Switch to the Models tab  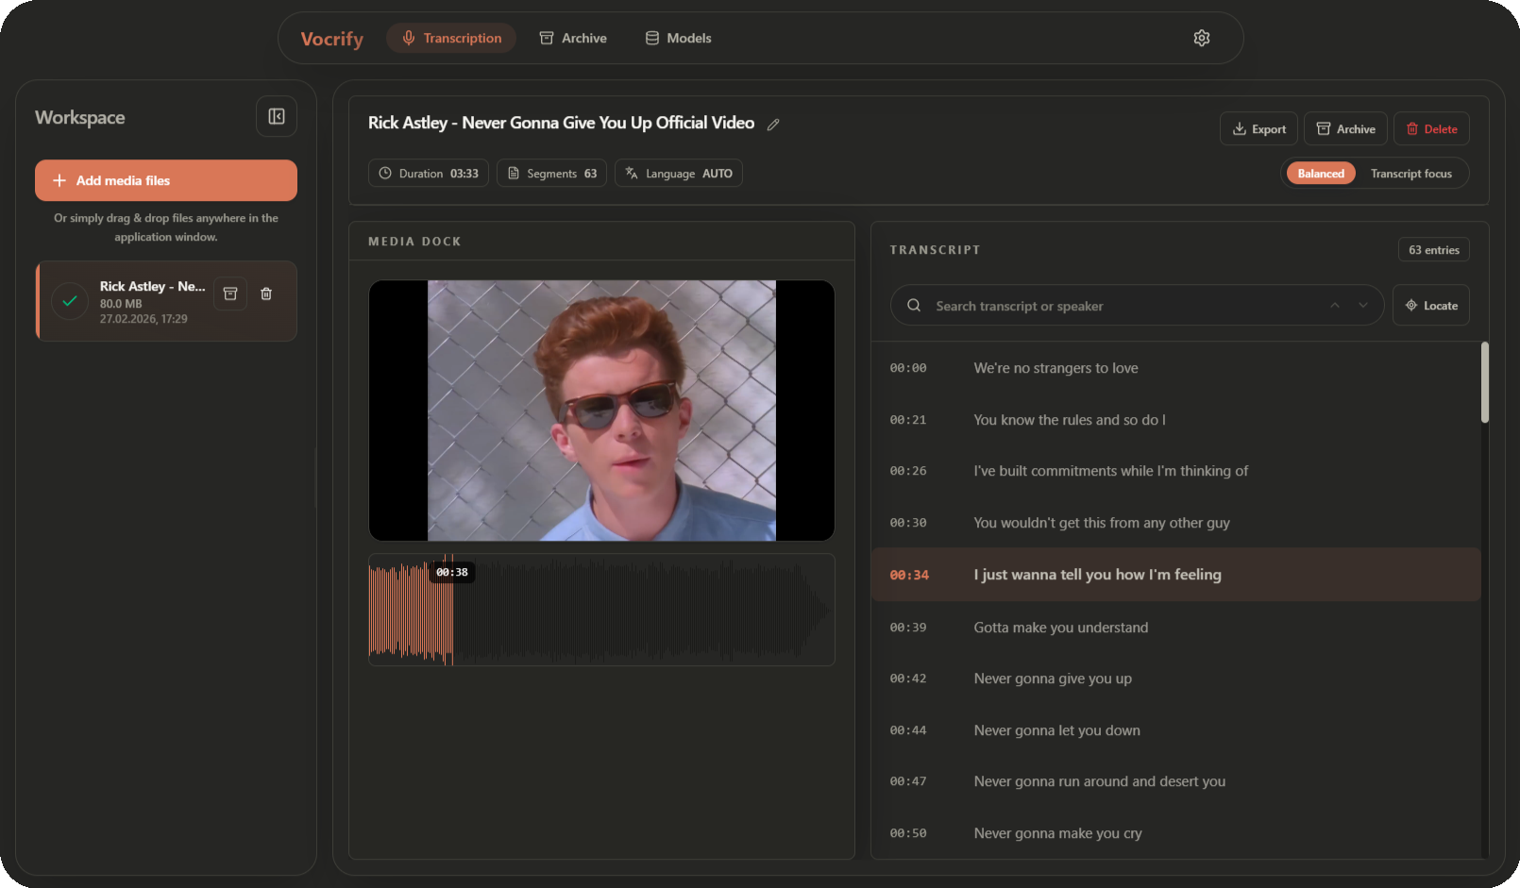pyautogui.click(x=678, y=39)
